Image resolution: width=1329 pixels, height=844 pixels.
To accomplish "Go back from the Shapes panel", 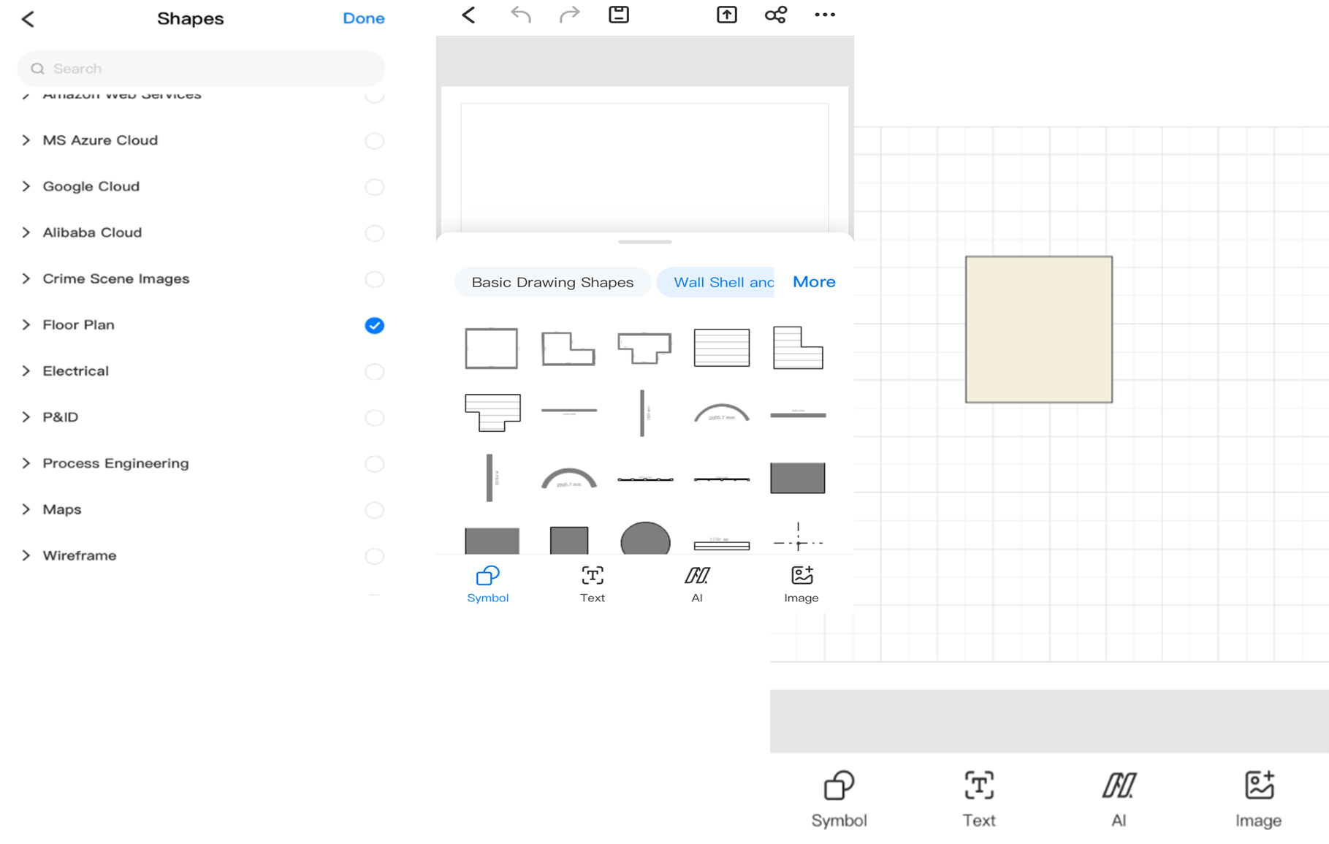I will coord(28,19).
